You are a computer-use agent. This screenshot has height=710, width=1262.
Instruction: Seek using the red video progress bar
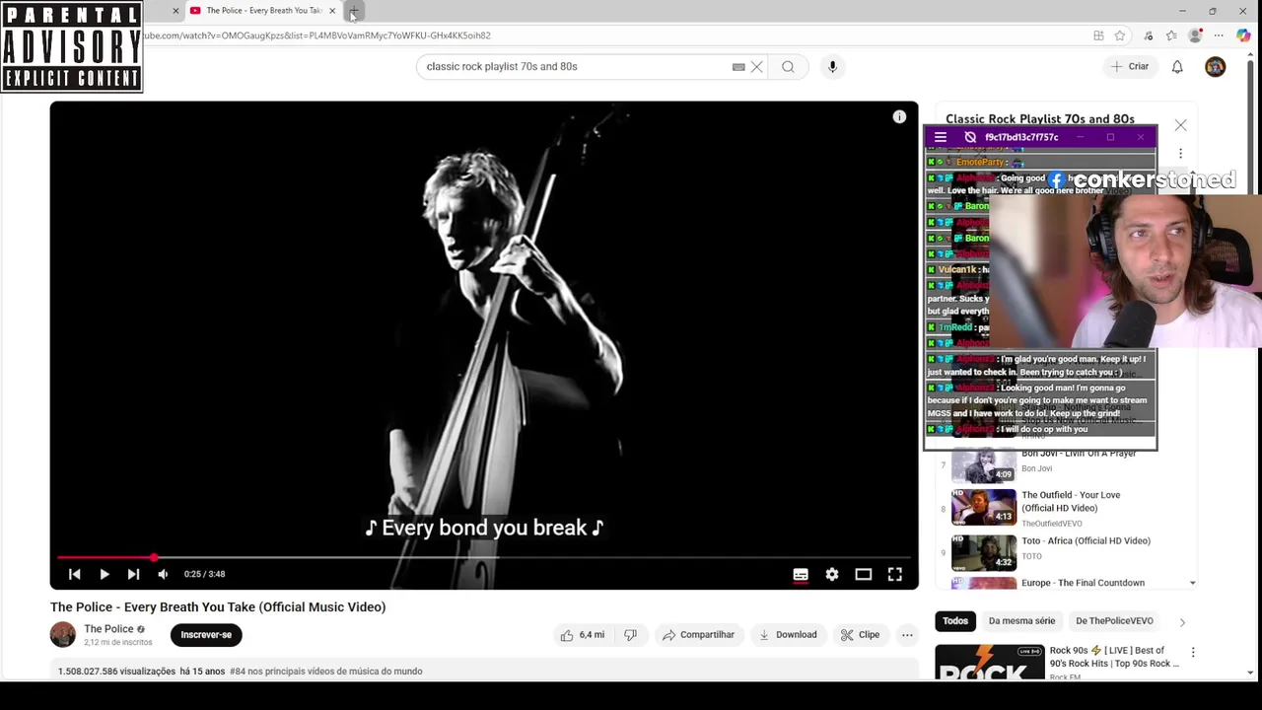tap(484, 557)
